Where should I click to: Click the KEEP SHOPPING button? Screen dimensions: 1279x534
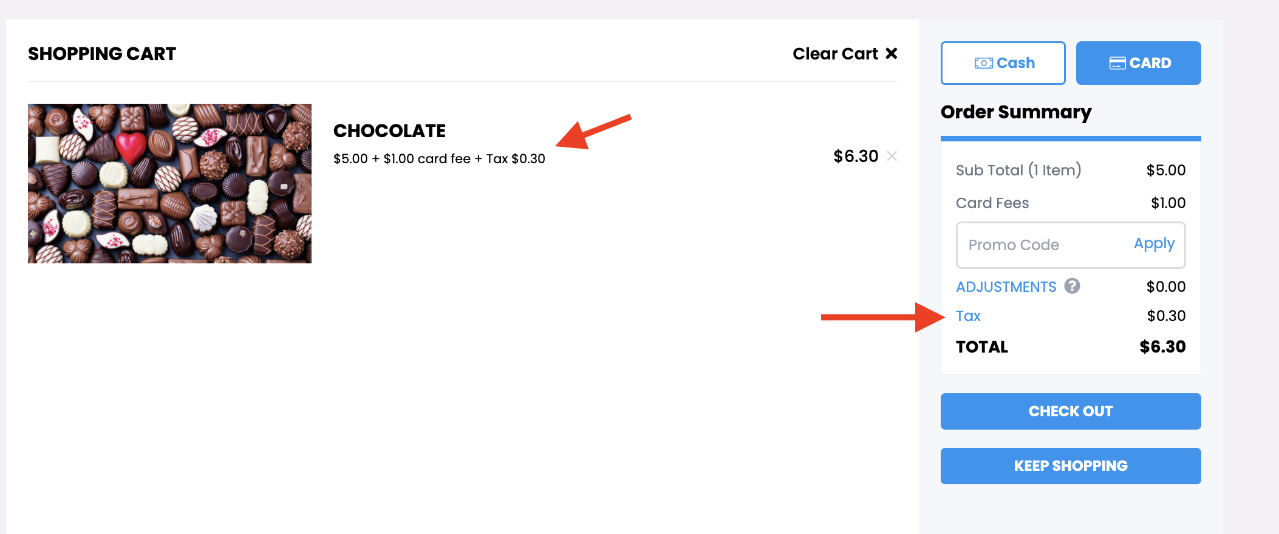click(1071, 466)
